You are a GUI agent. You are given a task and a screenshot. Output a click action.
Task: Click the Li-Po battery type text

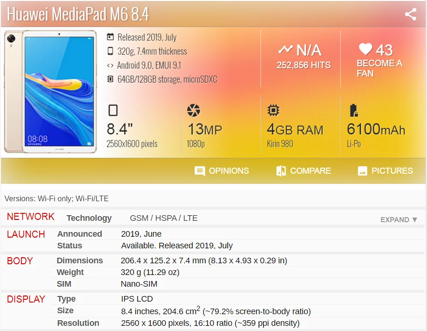coord(354,144)
